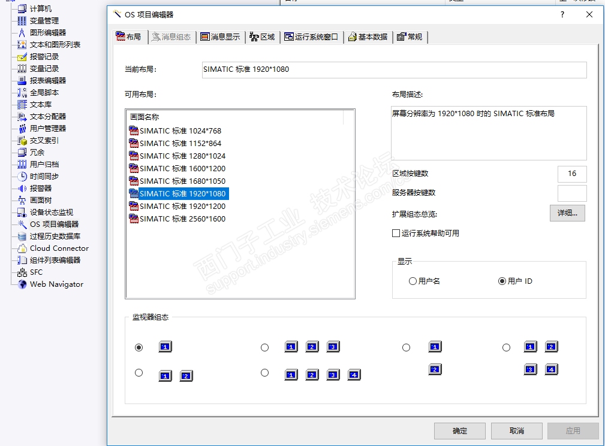Screen dimensions: 605x446
Task: Switch to the 基本数据 tab
Action: coord(368,37)
